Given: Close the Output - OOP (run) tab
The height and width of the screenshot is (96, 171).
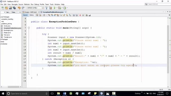Looking at the screenshot, I should pos(39,12).
